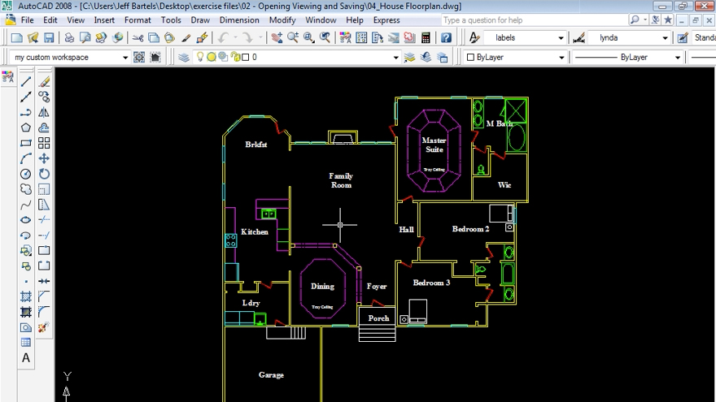Open the layer list dropdown
The height and width of the screenshot is (402, 716).
click(396, 58)
